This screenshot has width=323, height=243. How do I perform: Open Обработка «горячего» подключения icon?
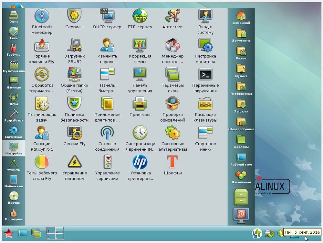[x=42, y=80]
